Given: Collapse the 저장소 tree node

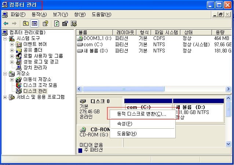Looking at the screenshot, I should 5,74.
